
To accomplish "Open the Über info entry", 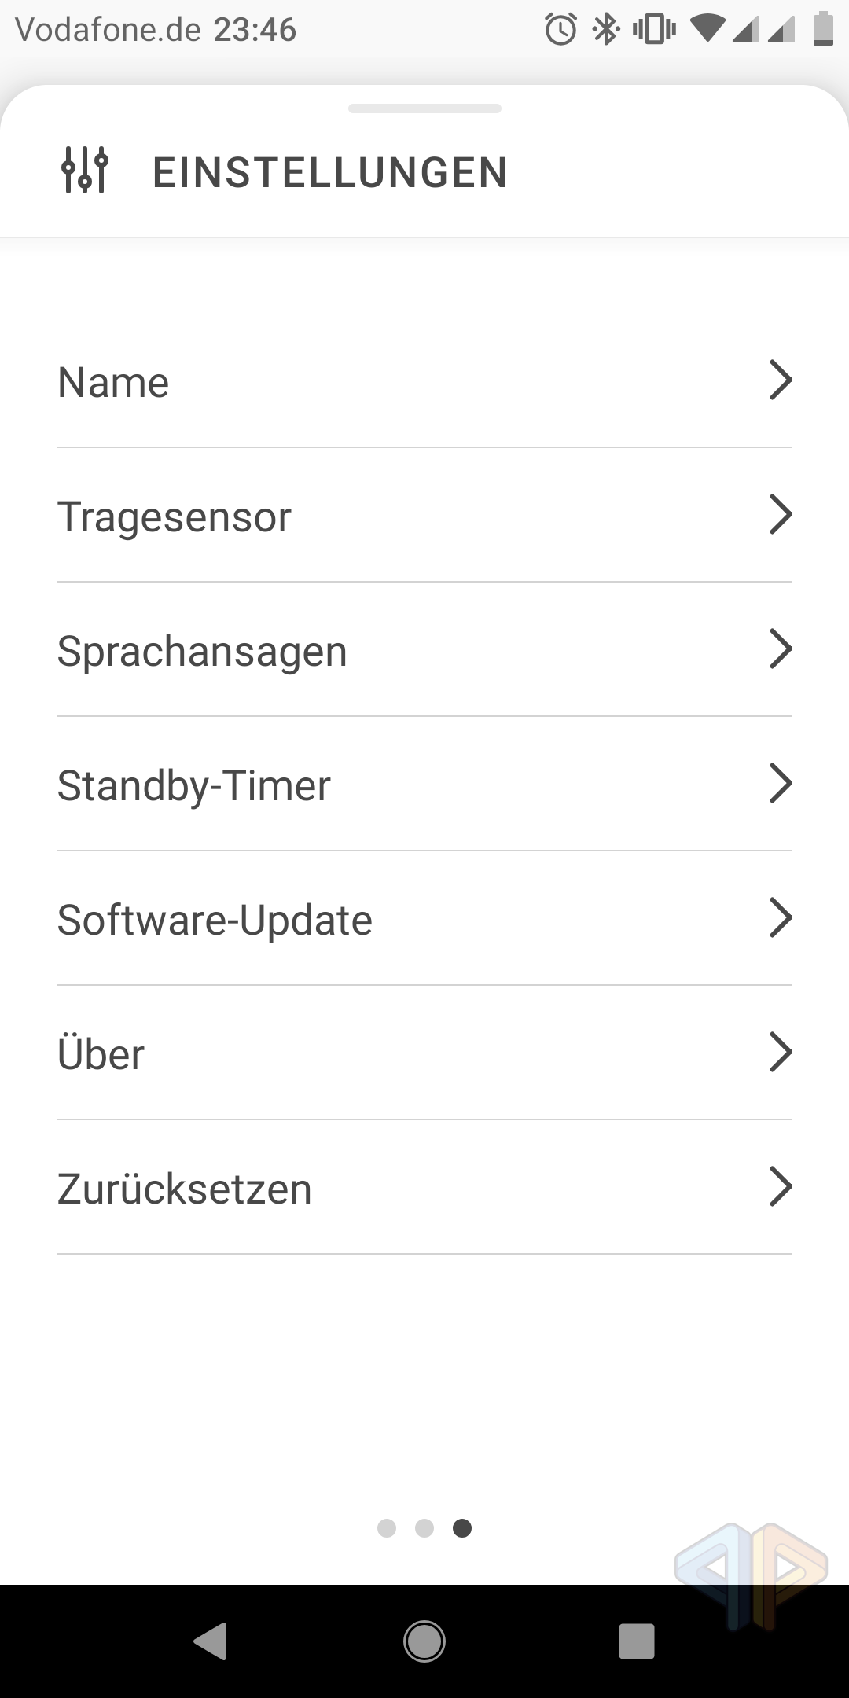I will 101,1054.
